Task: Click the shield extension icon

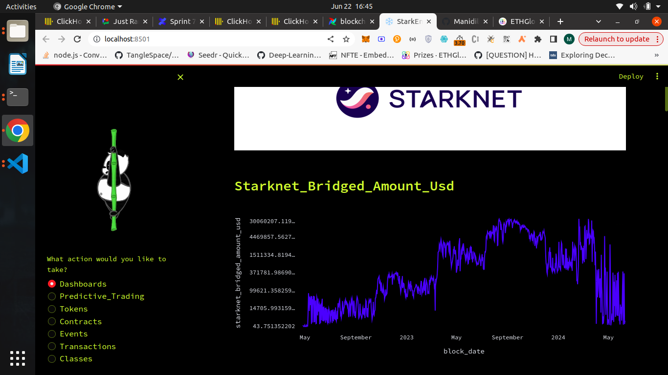Action: (x=428, y=39)
